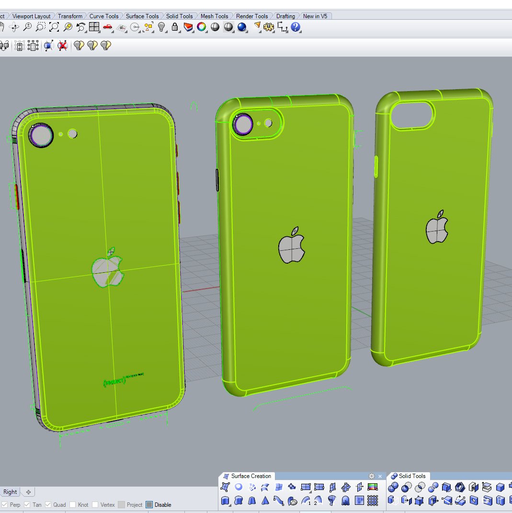Enable the Vertex osnap checkbox
This screenshot has width=512, height=513.
click(95, 505)
